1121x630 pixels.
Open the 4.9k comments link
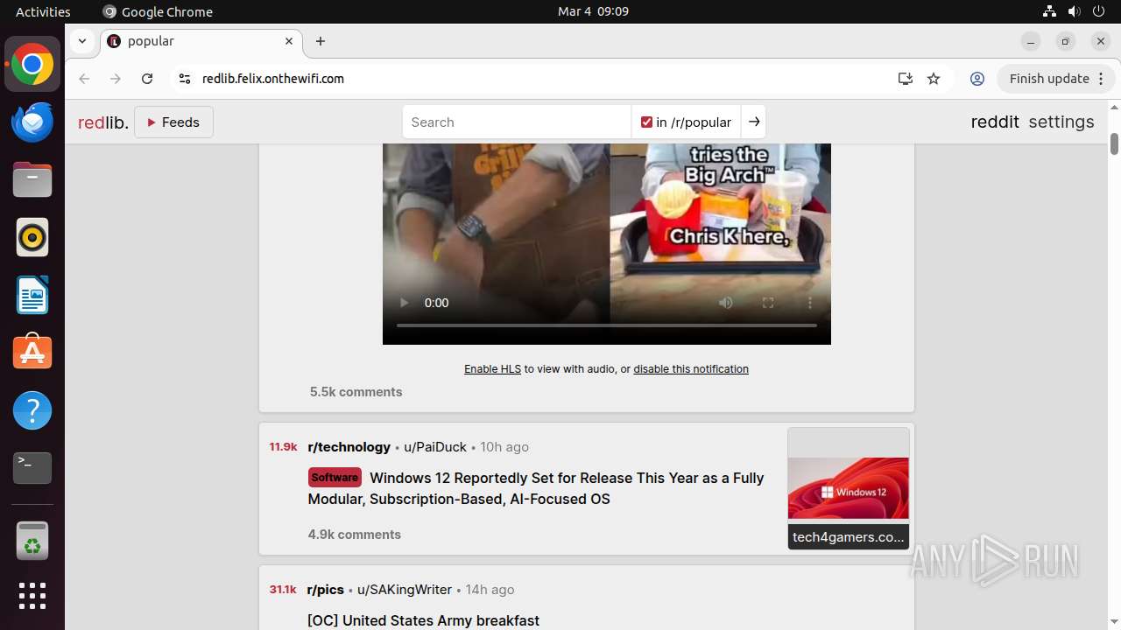[355, 535]
